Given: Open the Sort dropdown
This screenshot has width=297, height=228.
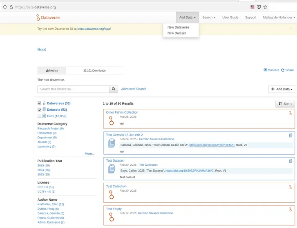Looking at the screenshot, I should tap(285, 104).
